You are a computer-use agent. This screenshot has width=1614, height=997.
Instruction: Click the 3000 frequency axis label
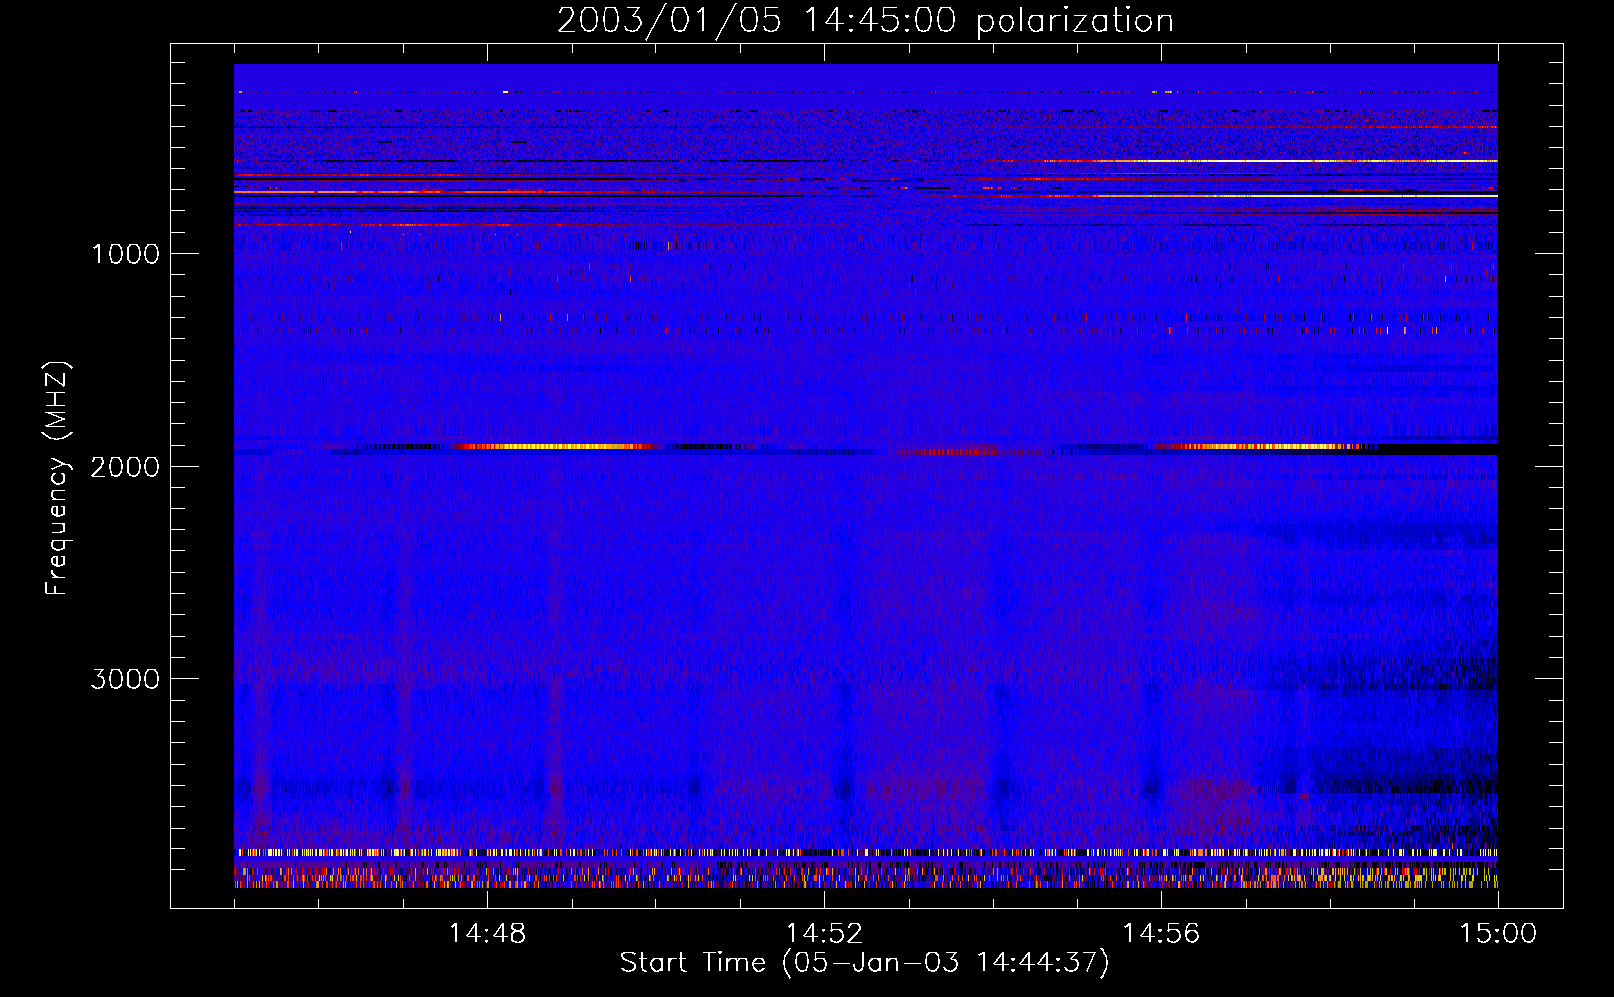click(125, 679)
